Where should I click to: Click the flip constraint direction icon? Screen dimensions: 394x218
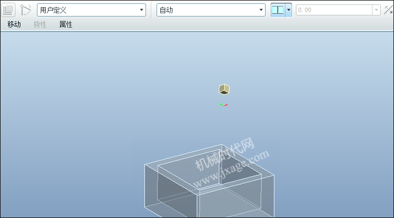point(388,10)
